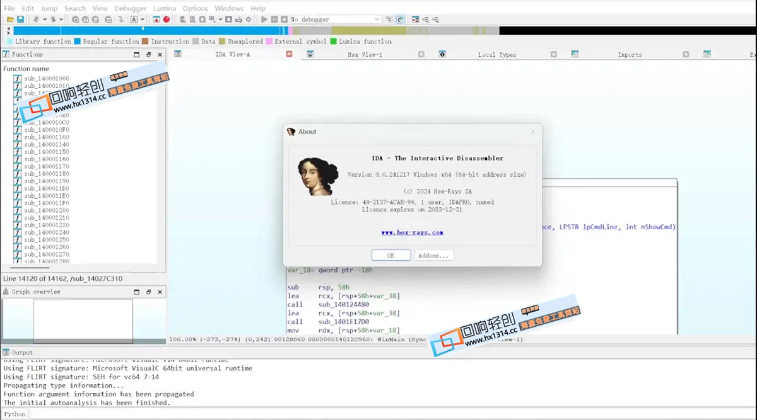The width and height of the screenshot is (757, 420).
Task: Click the Start process play icon
Action: pos(264,20)
